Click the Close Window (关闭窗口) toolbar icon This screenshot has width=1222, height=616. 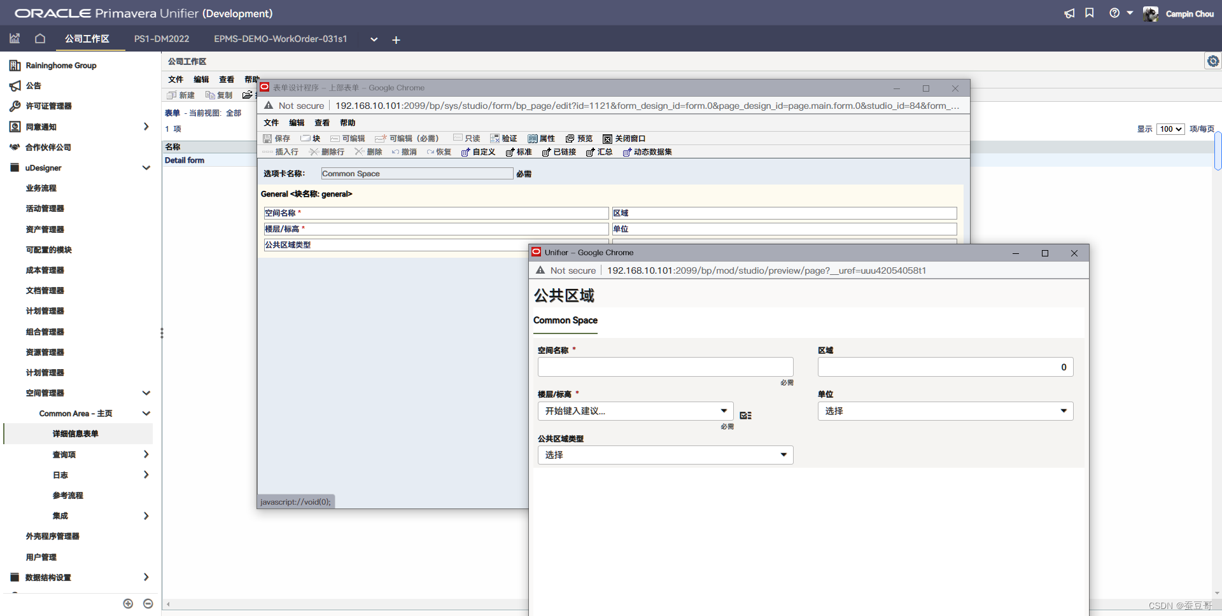pyautogui.click(x=607, y=139)
